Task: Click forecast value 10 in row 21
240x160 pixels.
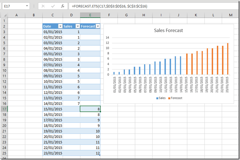Action: [x=90, y=131]
